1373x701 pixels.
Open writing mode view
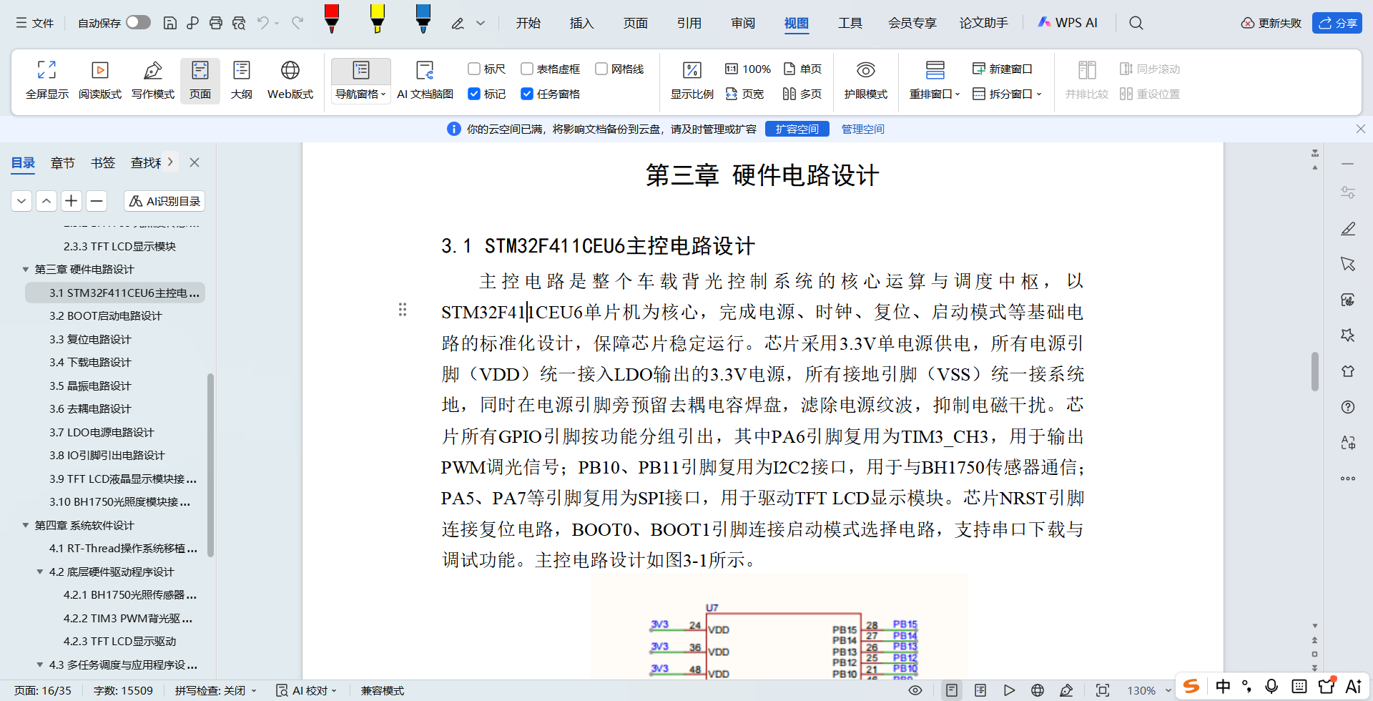pyautogui.click(x=153, y=79)
